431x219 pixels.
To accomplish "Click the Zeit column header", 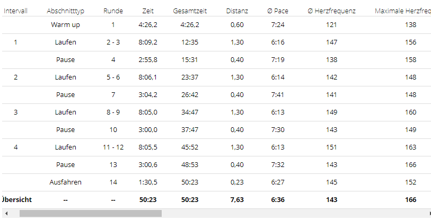I will point(148,11).
